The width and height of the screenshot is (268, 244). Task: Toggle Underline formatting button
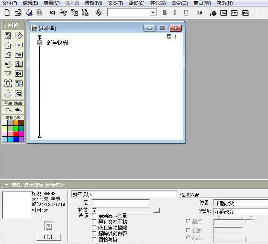click(x=186, y=13)
